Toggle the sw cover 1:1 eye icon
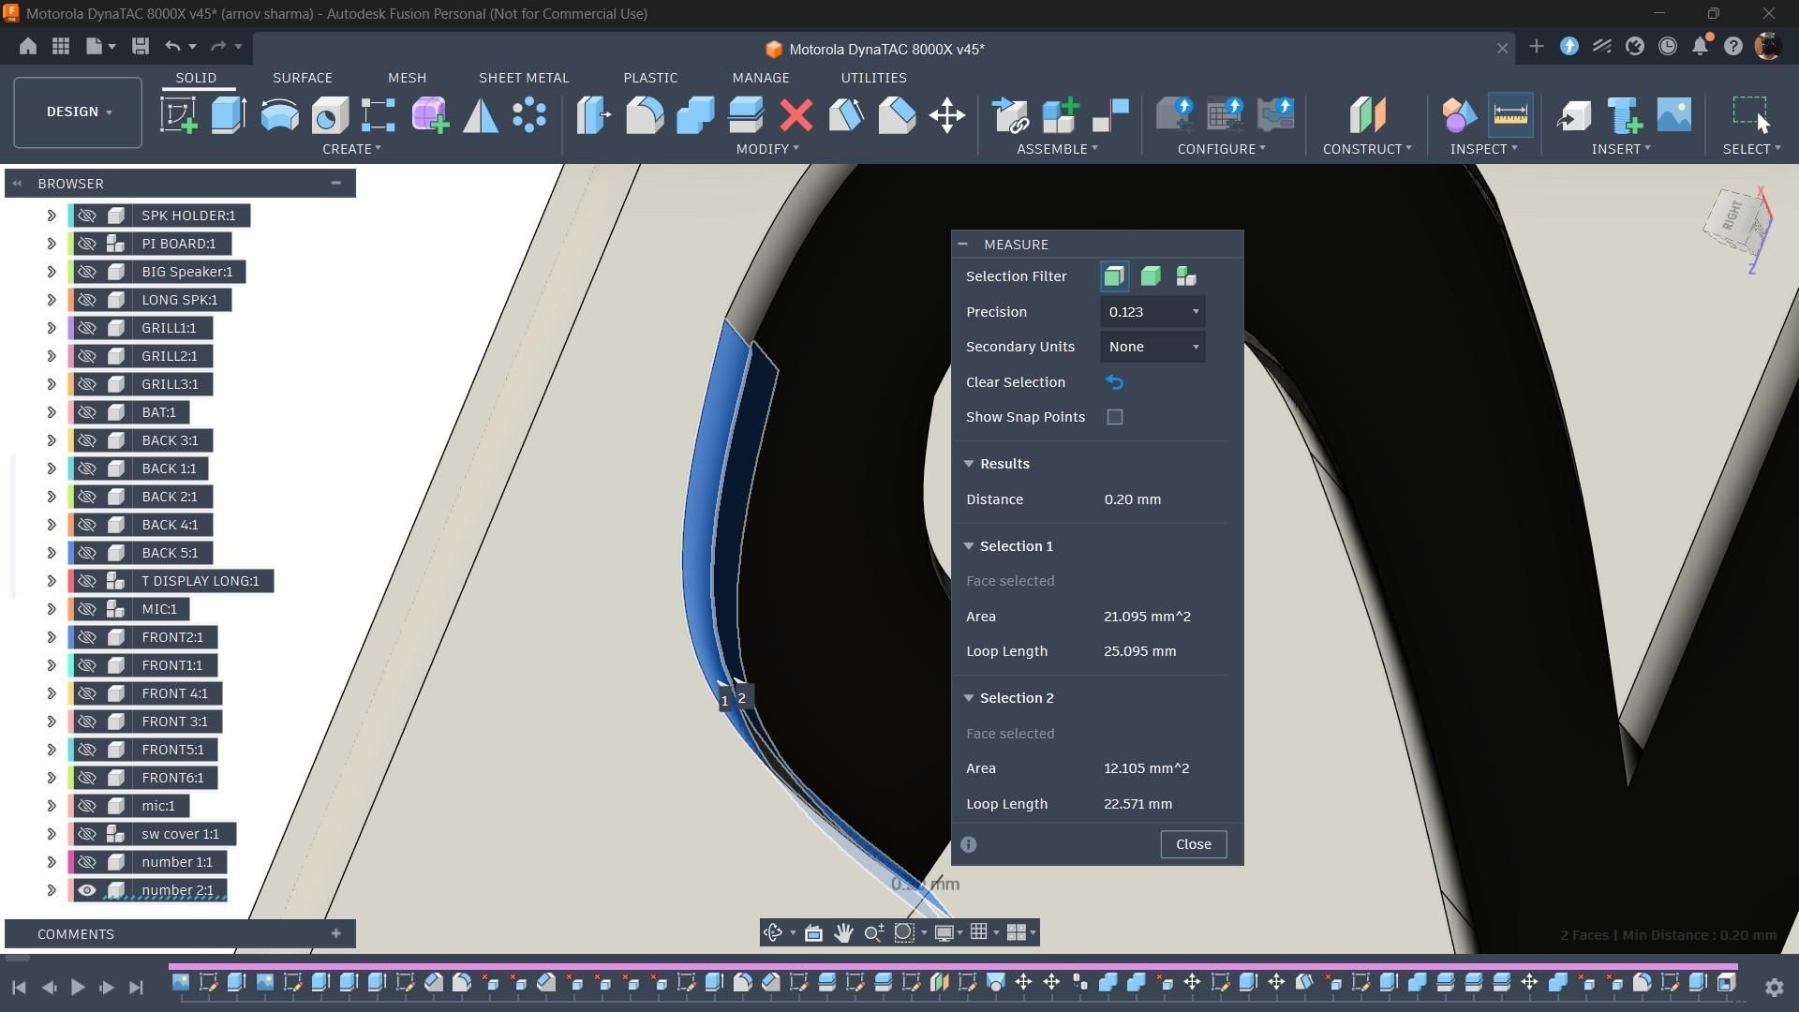This screenshot has width=1799, height=1012. click(x=86, y=834)
